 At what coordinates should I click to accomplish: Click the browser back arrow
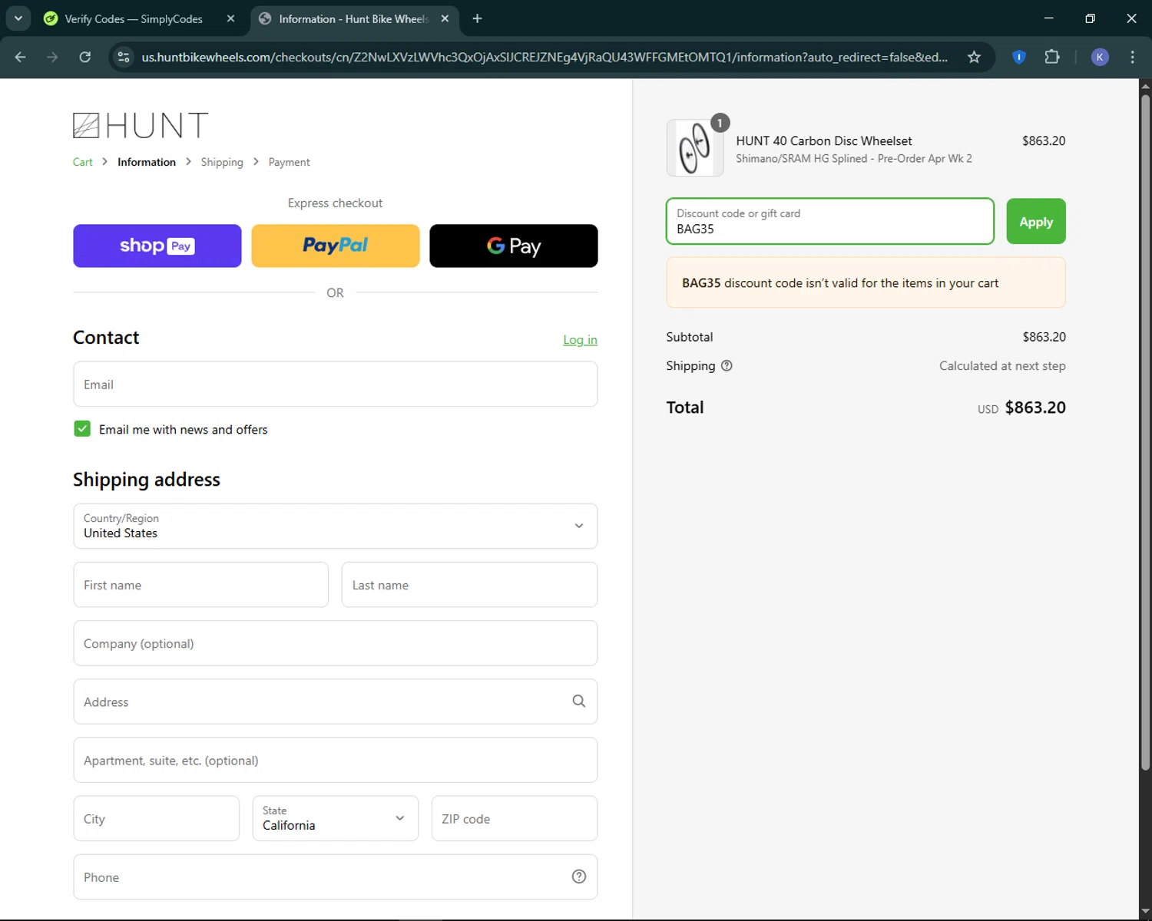(20, 57)
